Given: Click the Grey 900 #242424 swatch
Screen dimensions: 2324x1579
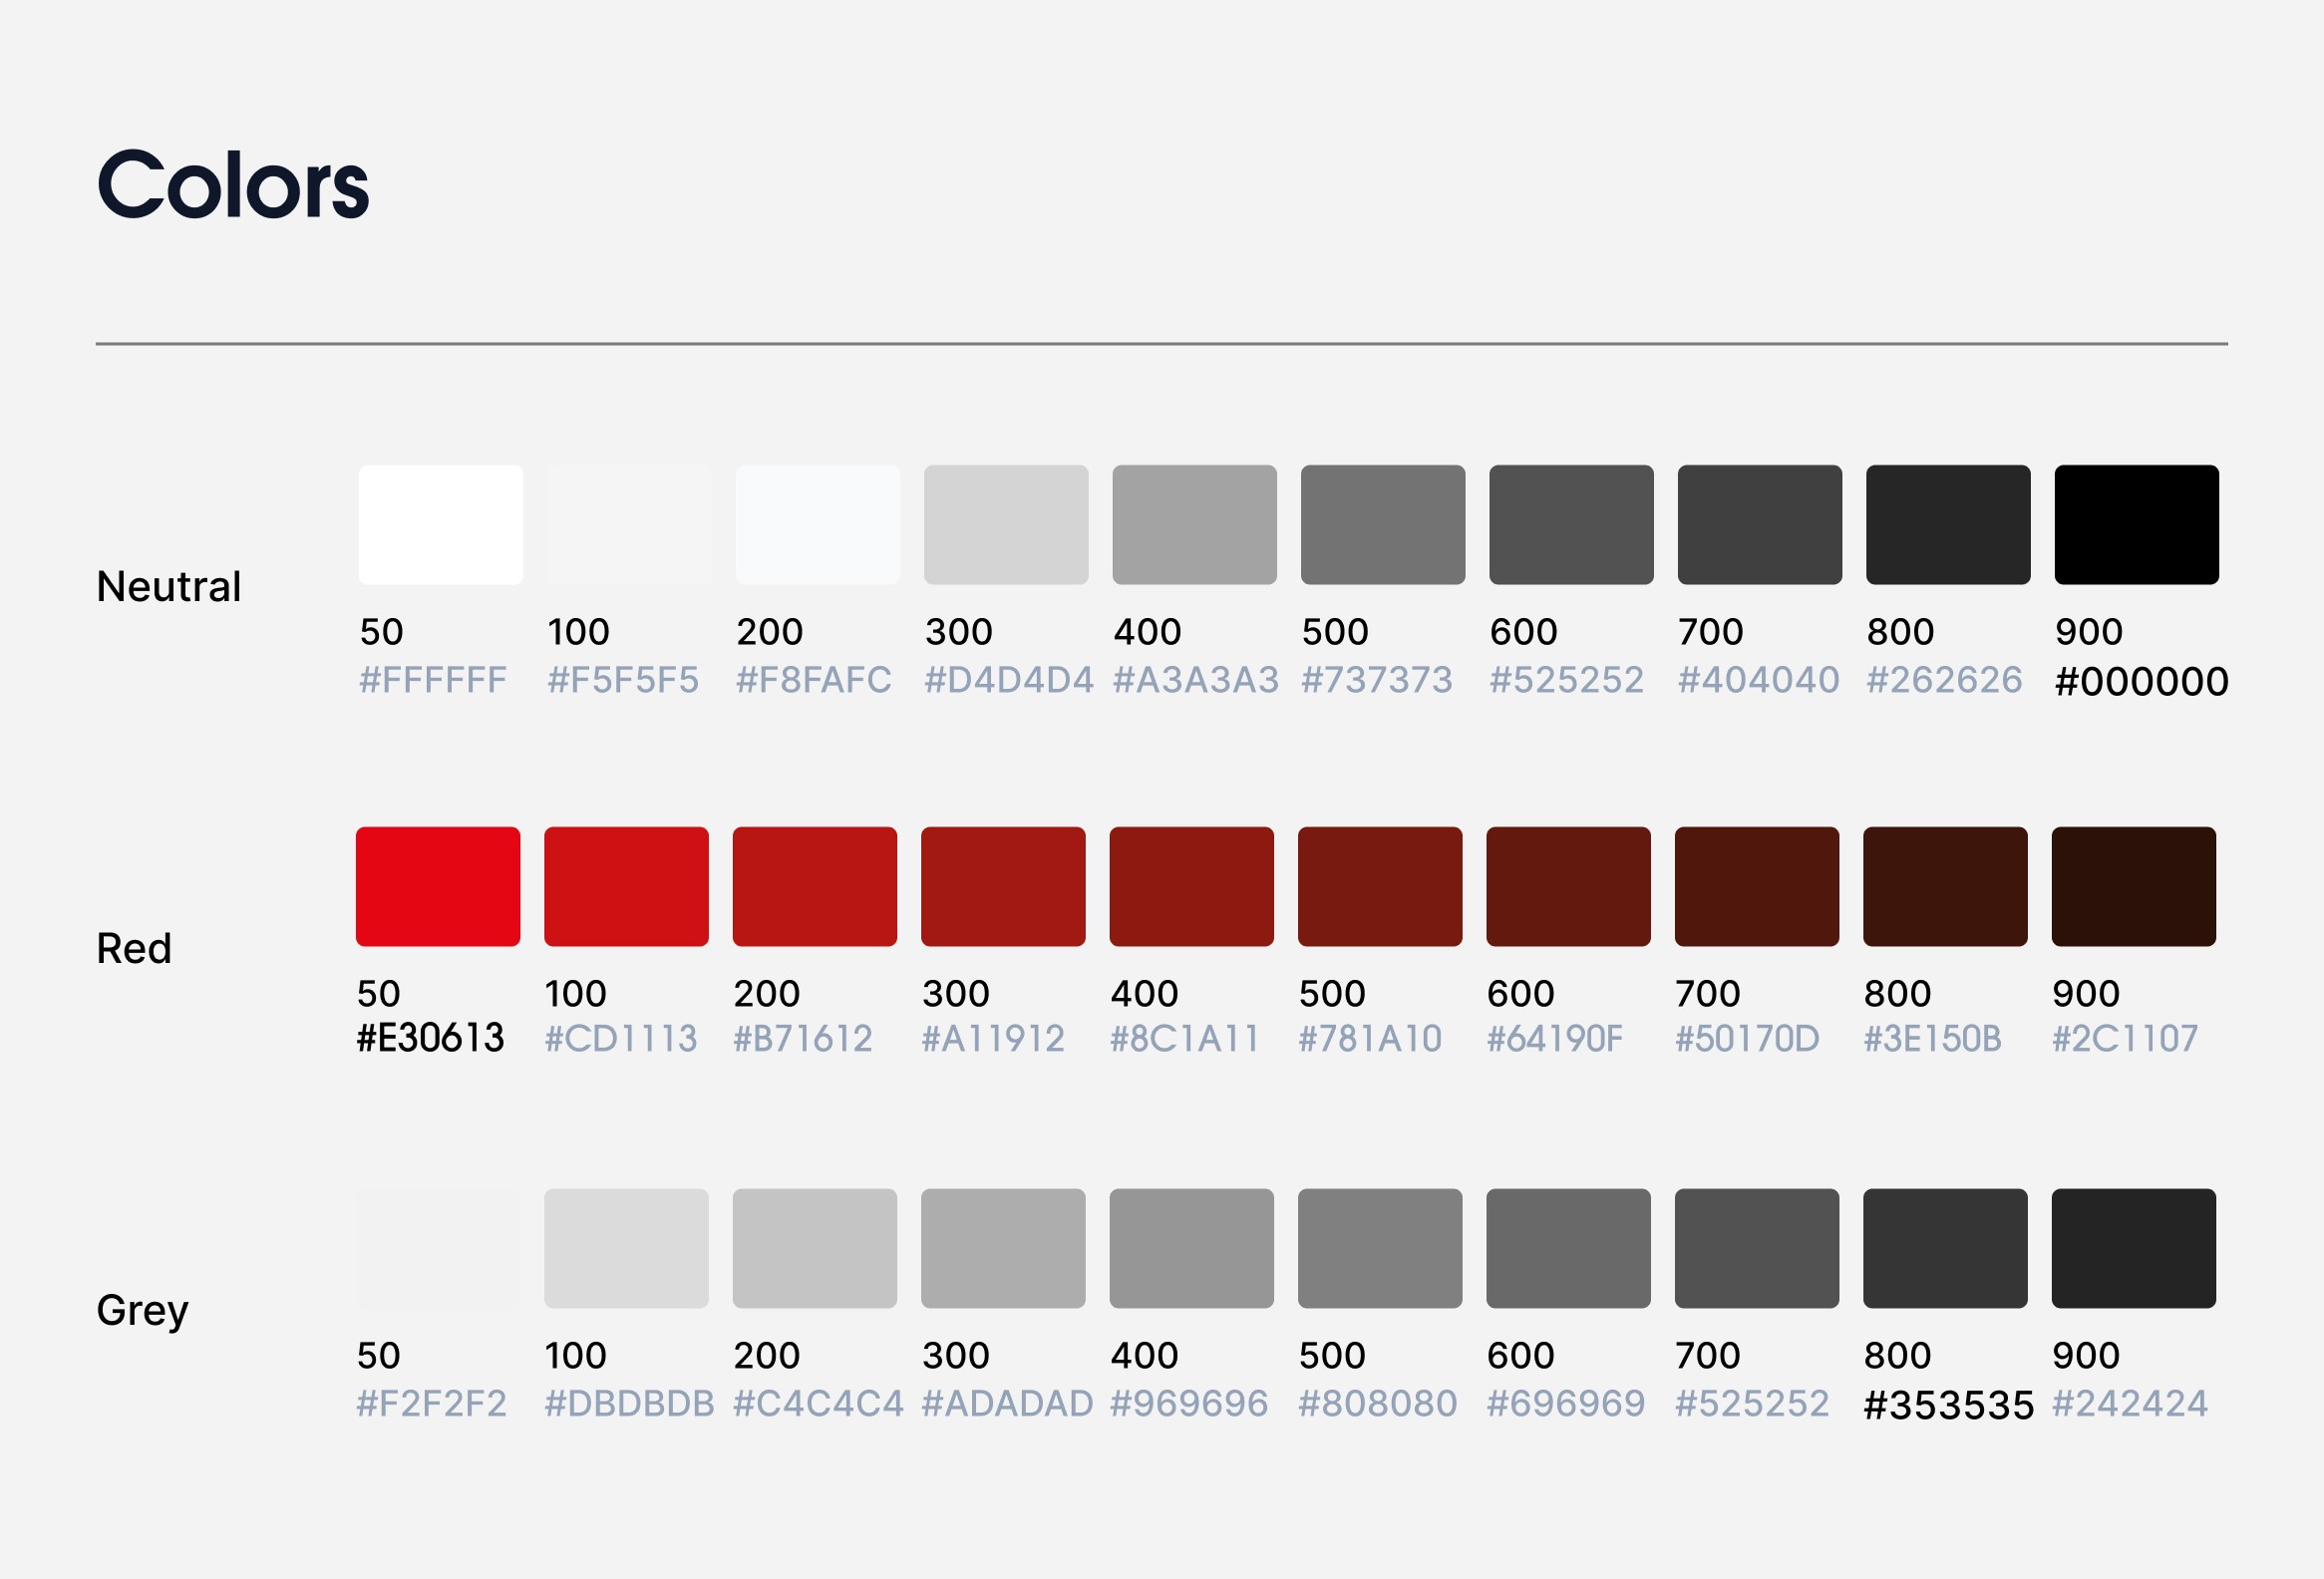Looking at the screenshot, I should [2133, 1248].
